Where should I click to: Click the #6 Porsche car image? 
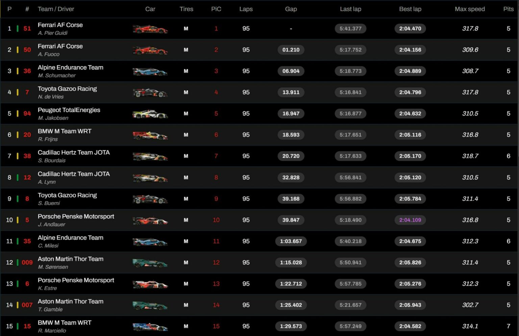150,284
